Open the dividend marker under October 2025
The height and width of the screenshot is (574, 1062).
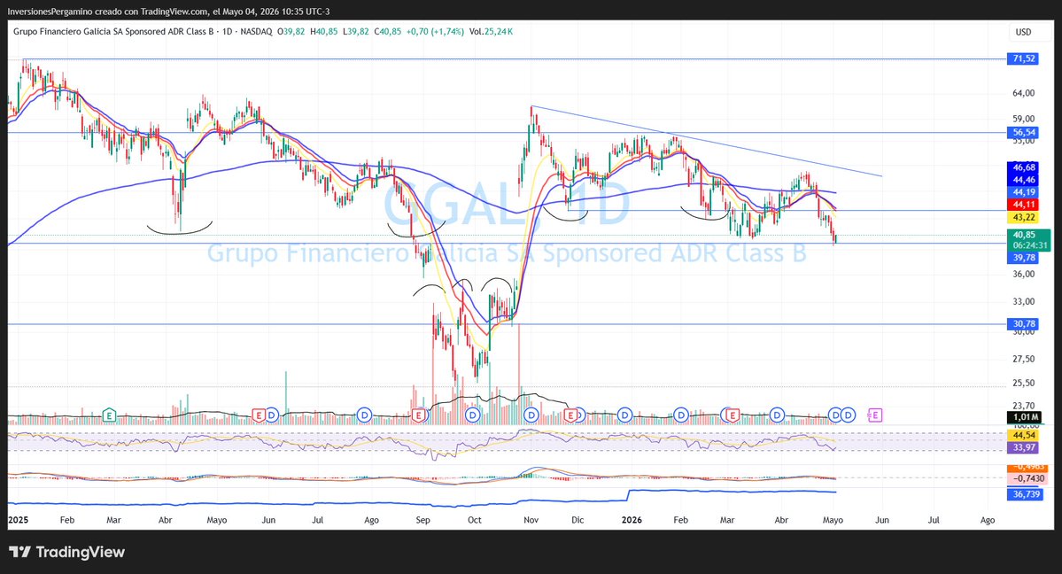[473, 415]
